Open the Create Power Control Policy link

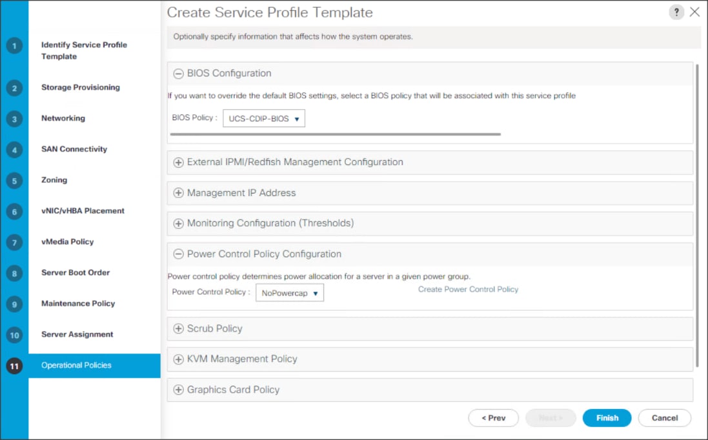pyautogui.click(x=468, y=290)
